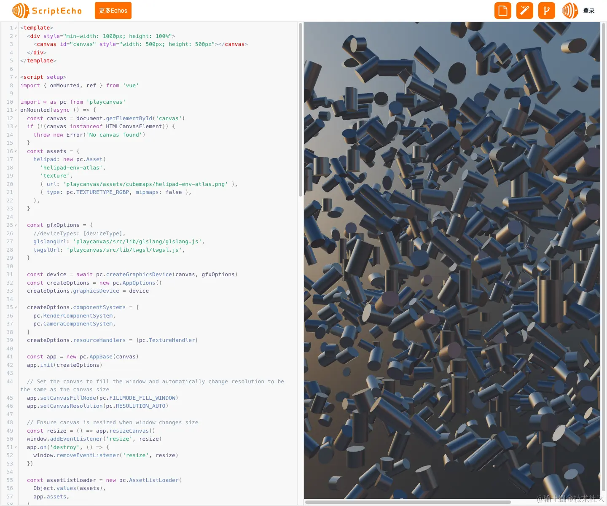Open the 更多Echos button
This screenshot has height=506, width=607.
(x=113, y=11)
